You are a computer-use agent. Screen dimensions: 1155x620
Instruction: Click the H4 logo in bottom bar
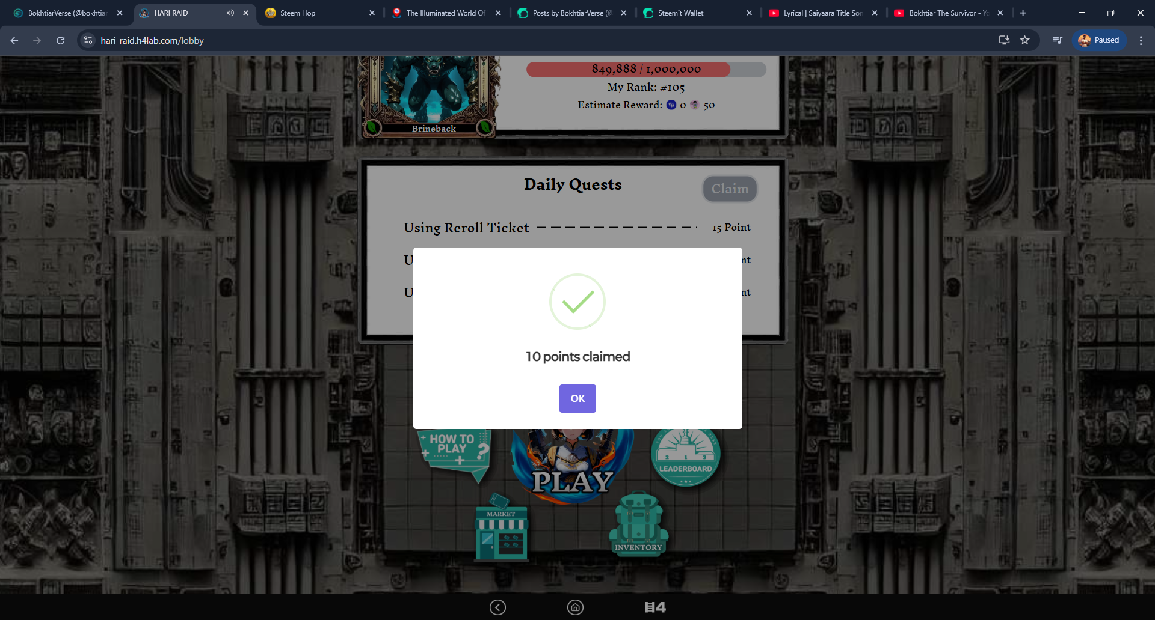click(655, 607)
